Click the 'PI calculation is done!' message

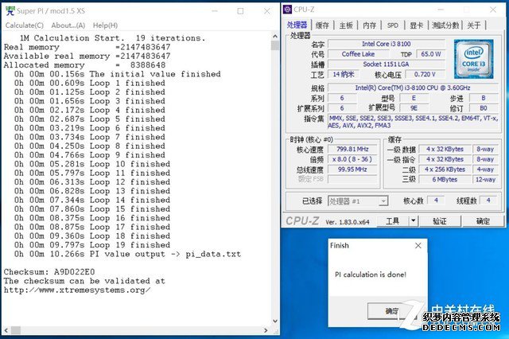pos(371,275)
